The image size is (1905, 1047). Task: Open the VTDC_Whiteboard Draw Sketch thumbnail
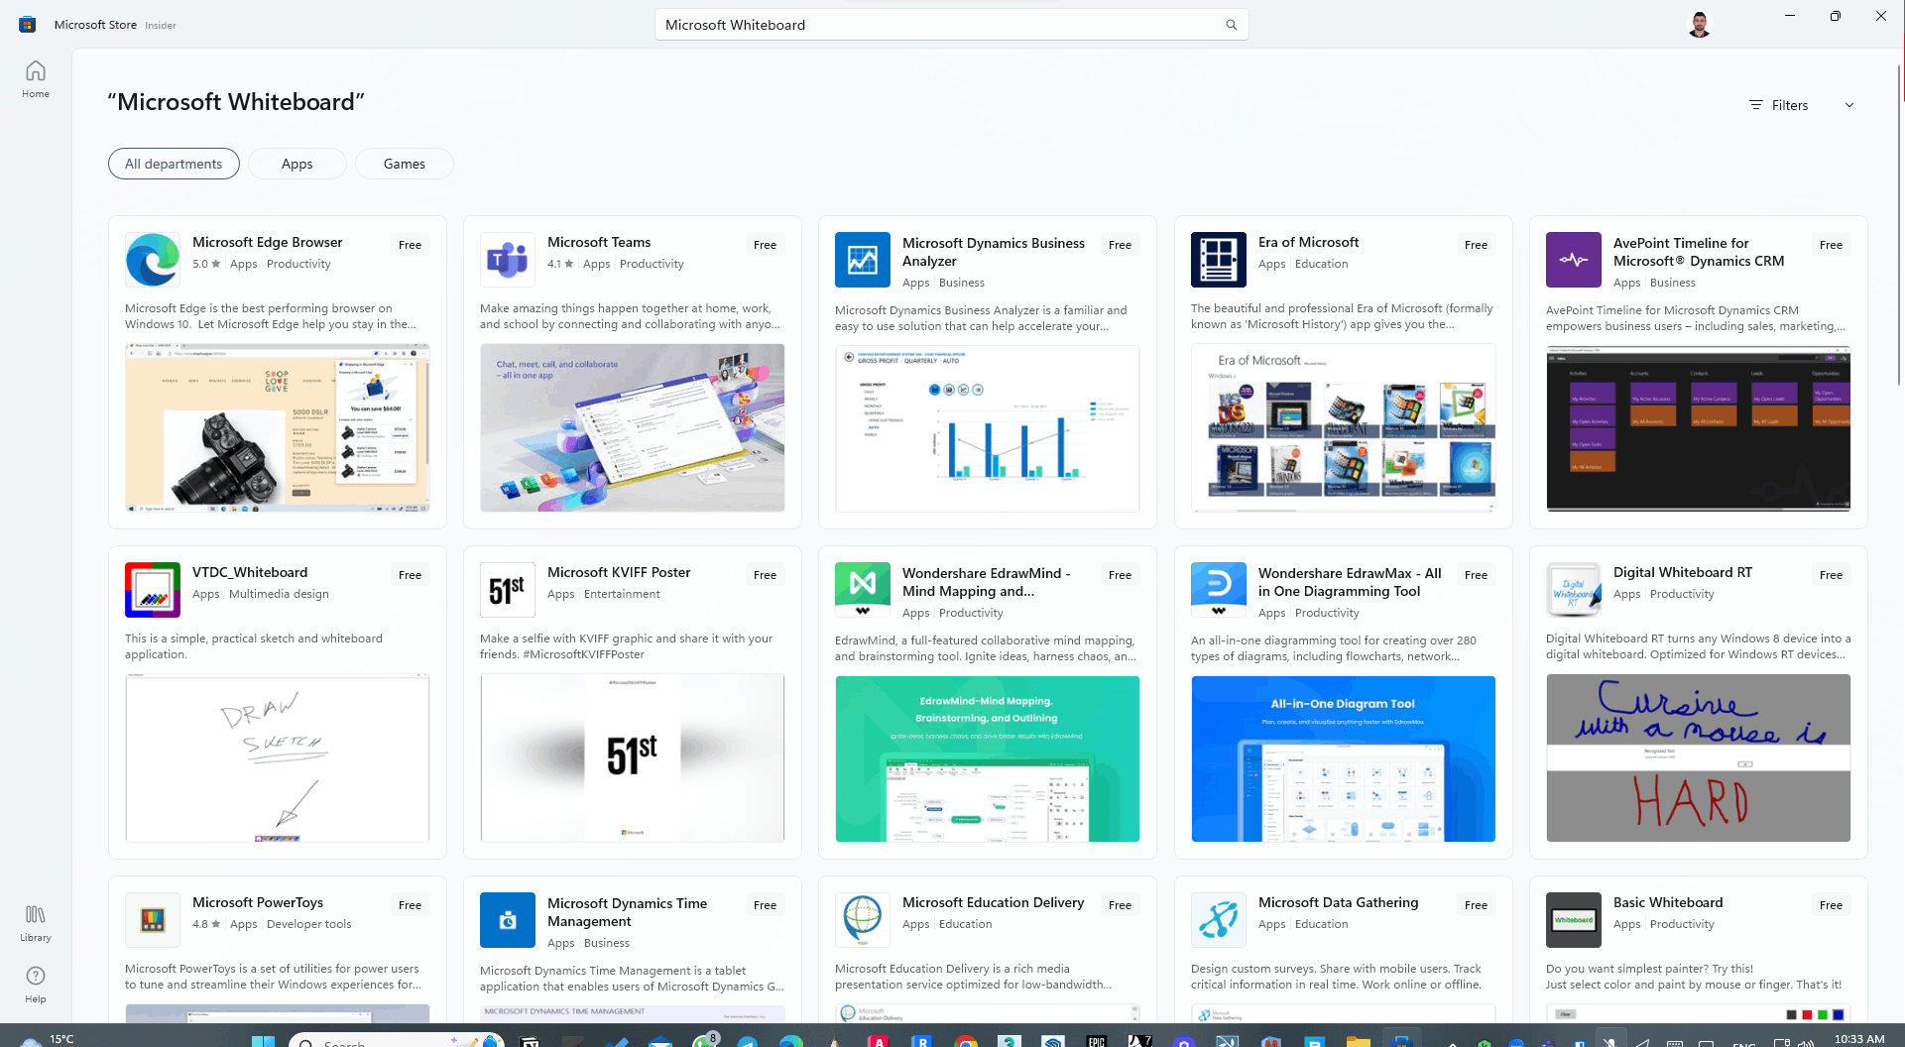[278, 758]
